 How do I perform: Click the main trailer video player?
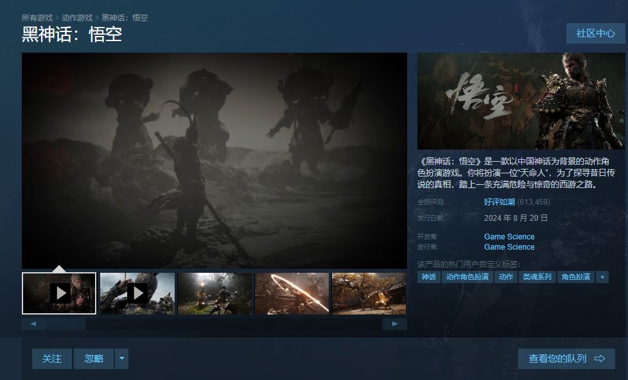(214, 160)
